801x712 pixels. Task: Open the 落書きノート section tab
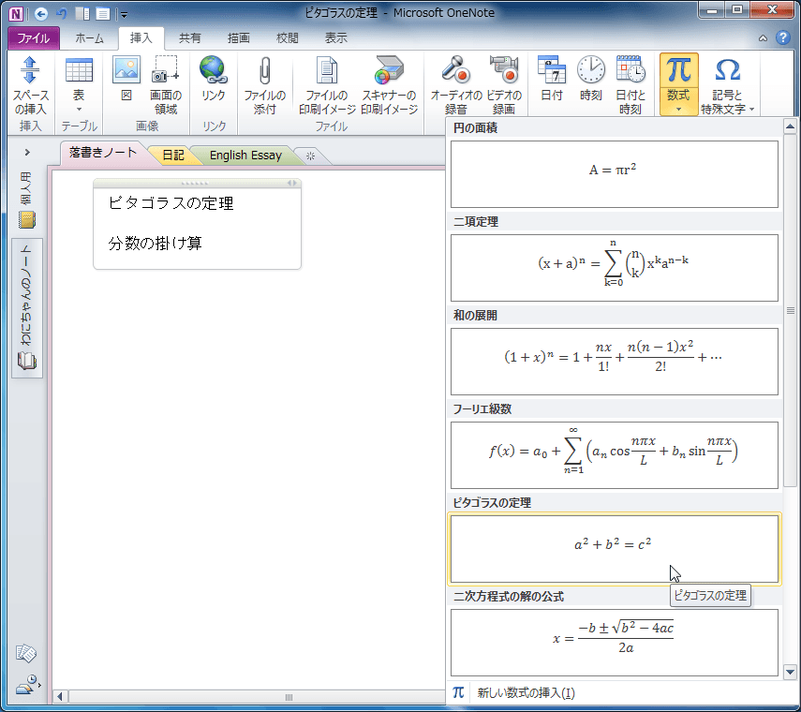pyautogui.click(x=103, y=153)
